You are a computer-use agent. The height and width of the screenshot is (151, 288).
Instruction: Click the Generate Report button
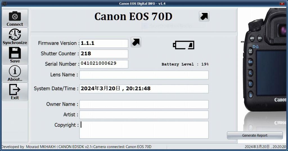pyautogui.click(x=255, y=135)
